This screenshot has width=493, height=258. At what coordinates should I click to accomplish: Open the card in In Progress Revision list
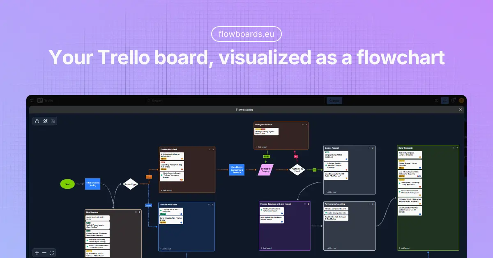coord(267,131)
